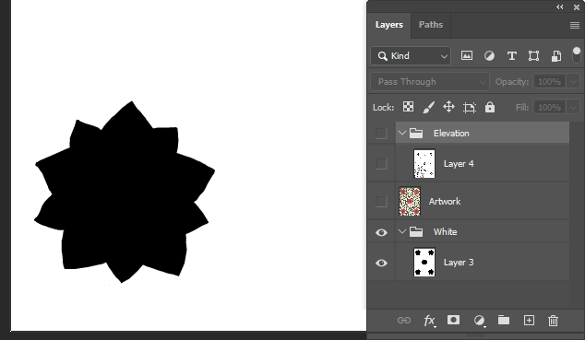Screen dimensions: 585x340
Task: Show the Artwork layer visibility box
Action: click(x=381, y=201)
